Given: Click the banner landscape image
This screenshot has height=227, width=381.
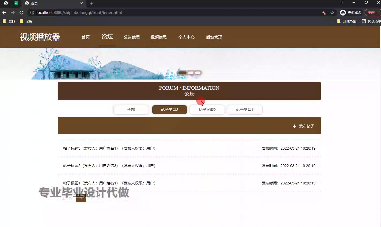Looking at the screenshot, I should click(190, 63).
